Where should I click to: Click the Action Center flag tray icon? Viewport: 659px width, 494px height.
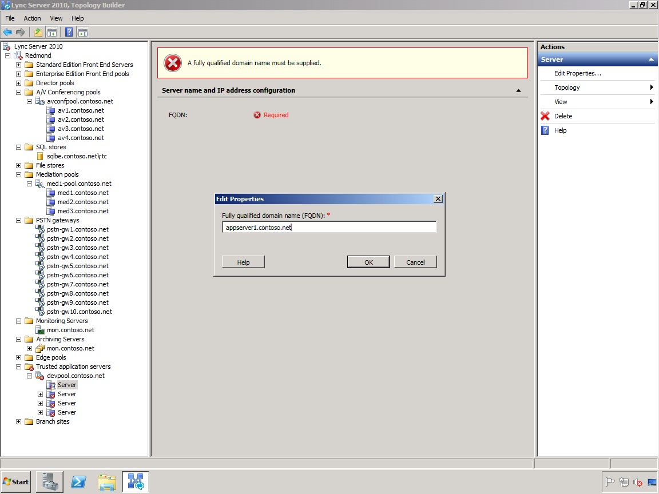pos(610,482)
